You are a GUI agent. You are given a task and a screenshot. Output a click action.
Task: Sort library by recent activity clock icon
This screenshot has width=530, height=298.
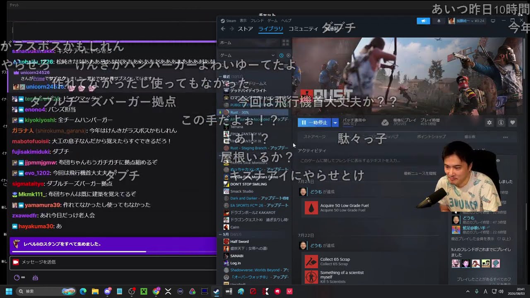coord(281,55)
